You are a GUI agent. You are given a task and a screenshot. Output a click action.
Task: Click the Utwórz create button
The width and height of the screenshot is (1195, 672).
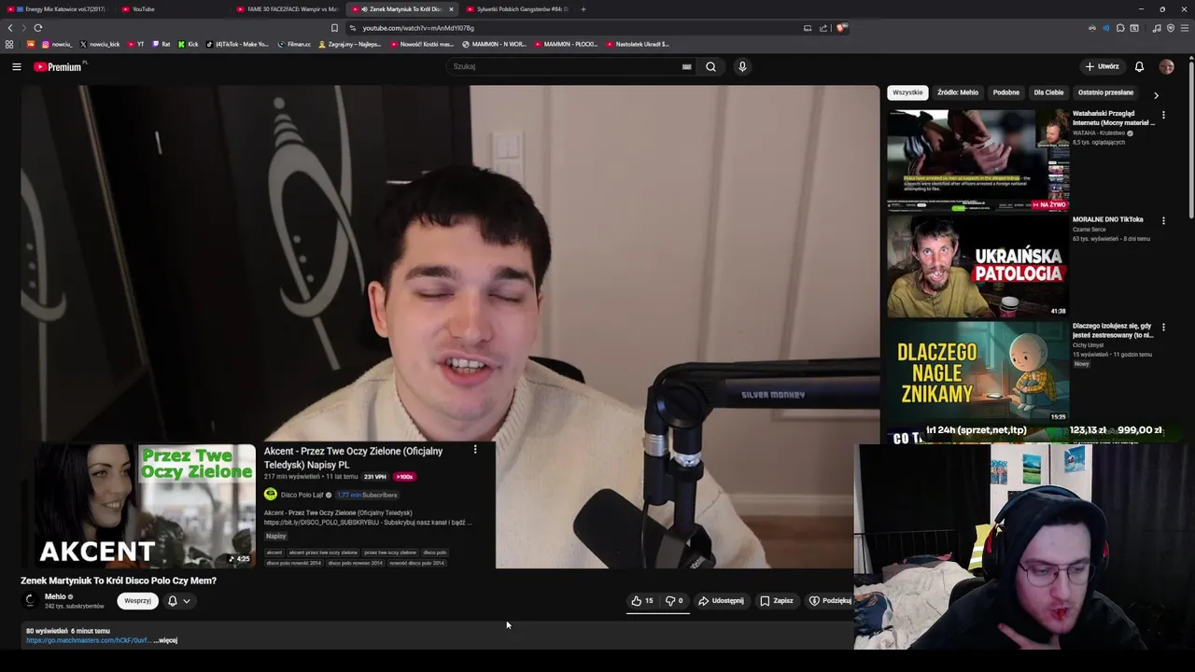1102,66
